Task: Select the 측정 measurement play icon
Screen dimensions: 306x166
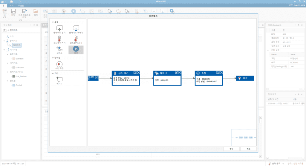Action: point(76,49)
